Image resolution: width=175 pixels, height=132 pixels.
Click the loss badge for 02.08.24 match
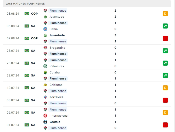pyautogui.click(x=165, y=38)
